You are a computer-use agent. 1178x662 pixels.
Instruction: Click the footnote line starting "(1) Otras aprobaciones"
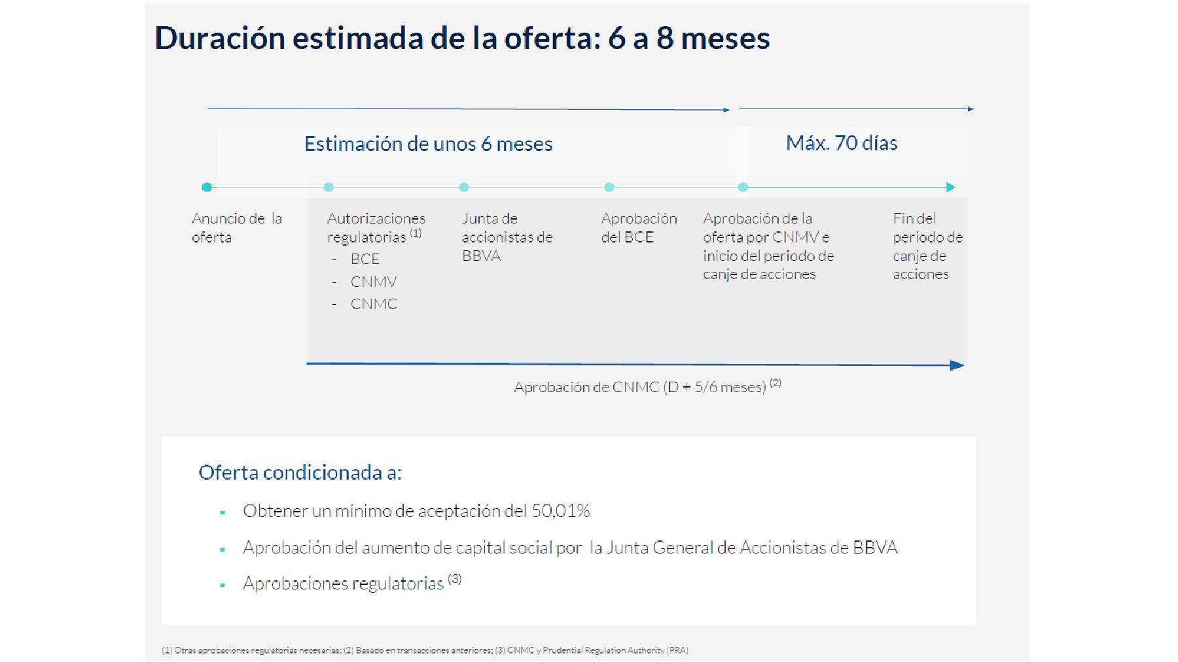[425, 650]
